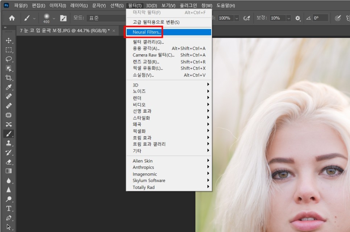Select the Dodge tool

9,199
